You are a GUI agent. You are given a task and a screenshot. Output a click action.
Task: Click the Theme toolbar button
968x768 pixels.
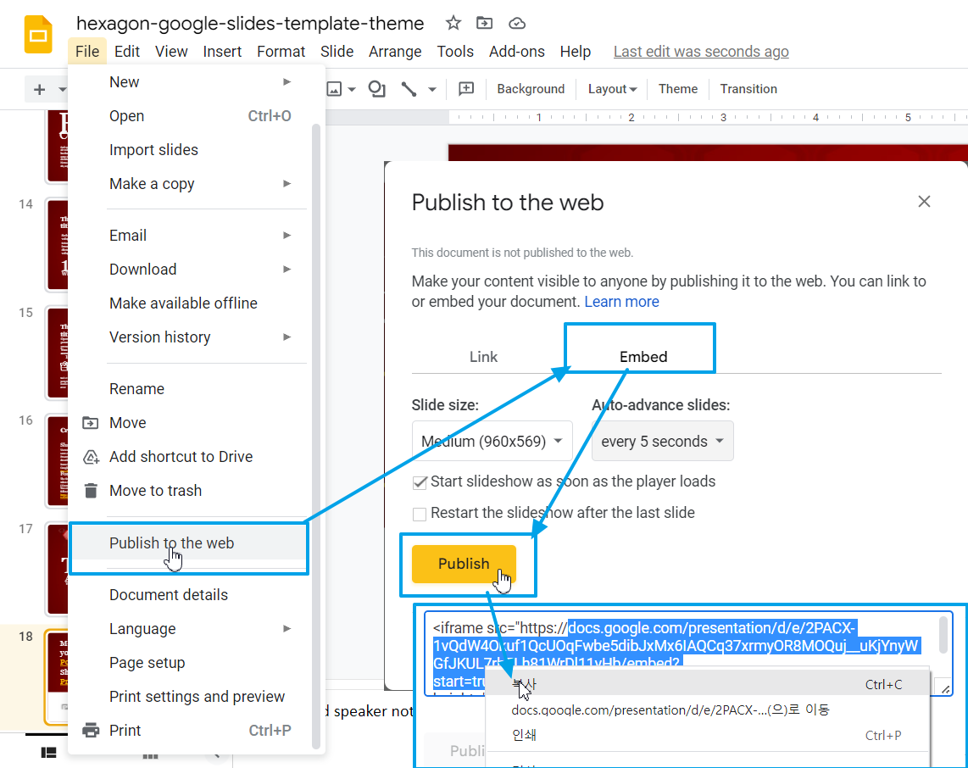(x=678, y=89)
